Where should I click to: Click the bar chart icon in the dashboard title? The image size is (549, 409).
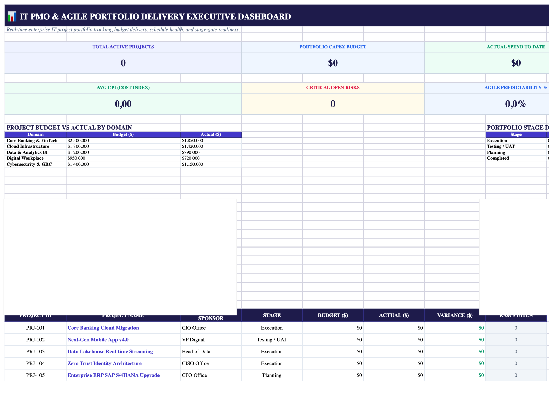pos(12,16)
